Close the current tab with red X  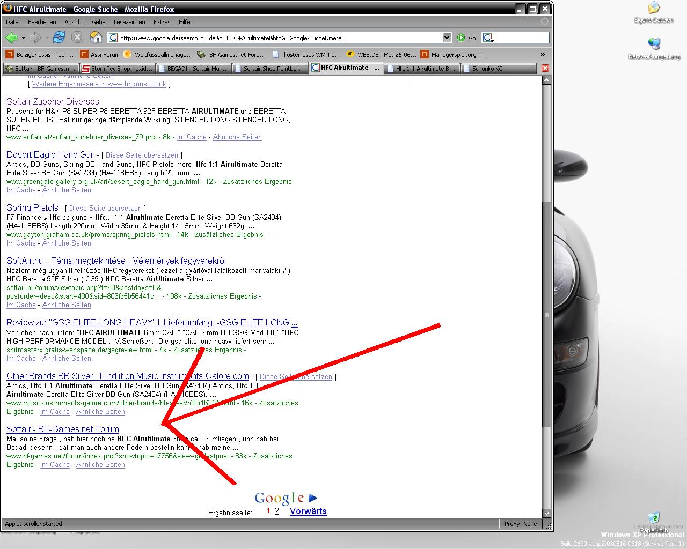pyautogui.click(x=545, y=68)
